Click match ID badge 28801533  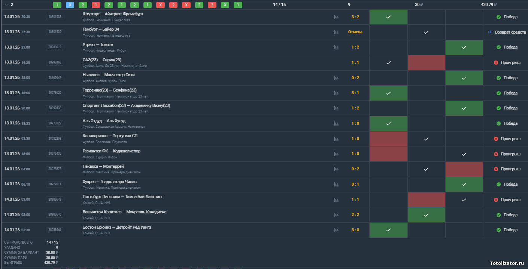pyautogui.click(x=55, y=17)
